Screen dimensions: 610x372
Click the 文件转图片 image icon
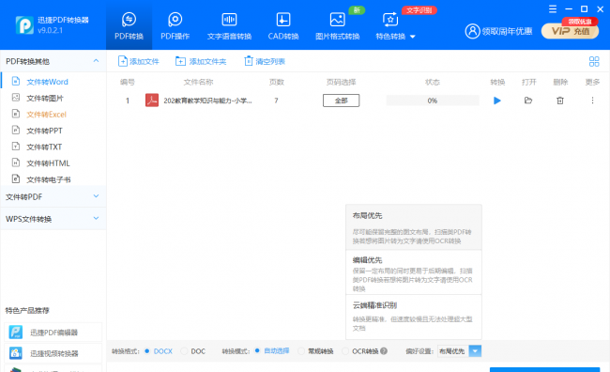[16, 98]
